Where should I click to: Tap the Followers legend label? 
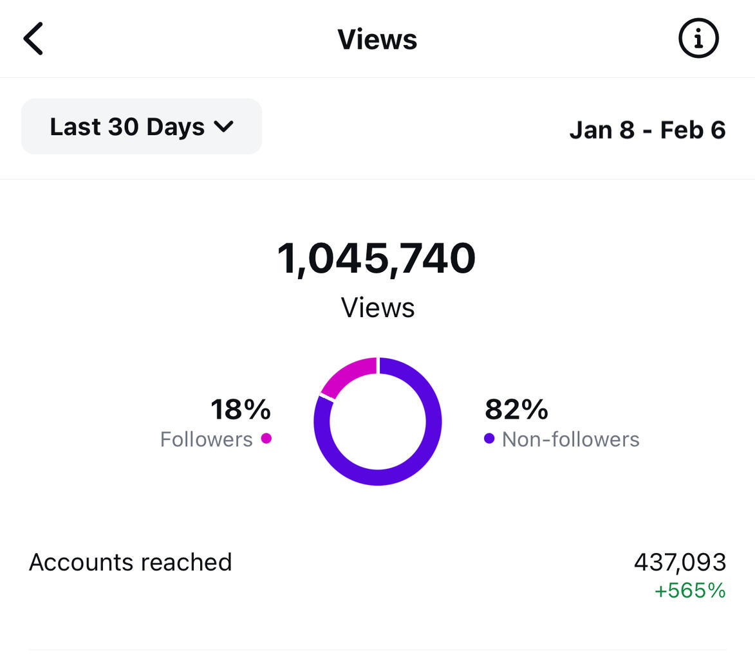pyautogui.click(x=206, y=439)
